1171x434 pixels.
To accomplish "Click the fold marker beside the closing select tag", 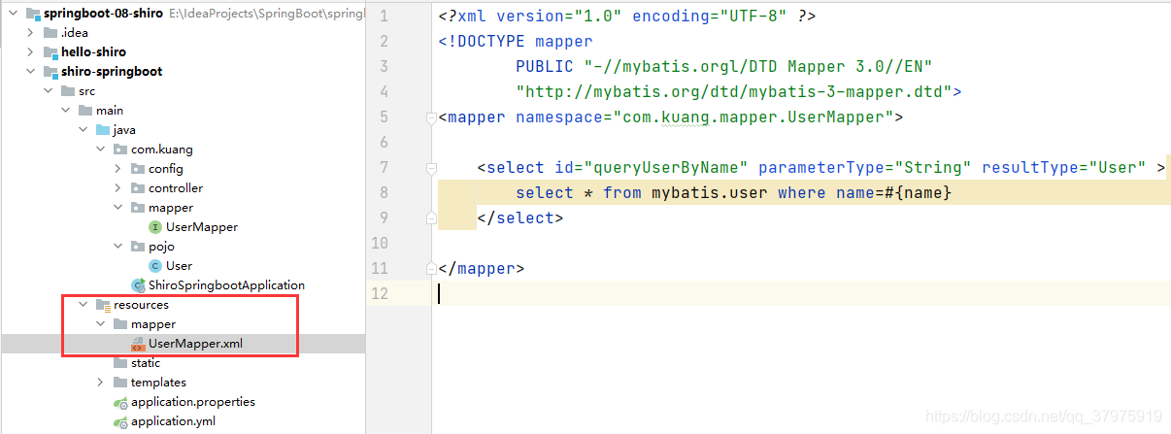I will [431, 219].
